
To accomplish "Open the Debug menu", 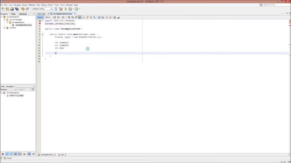I will (x=44, y=5).
